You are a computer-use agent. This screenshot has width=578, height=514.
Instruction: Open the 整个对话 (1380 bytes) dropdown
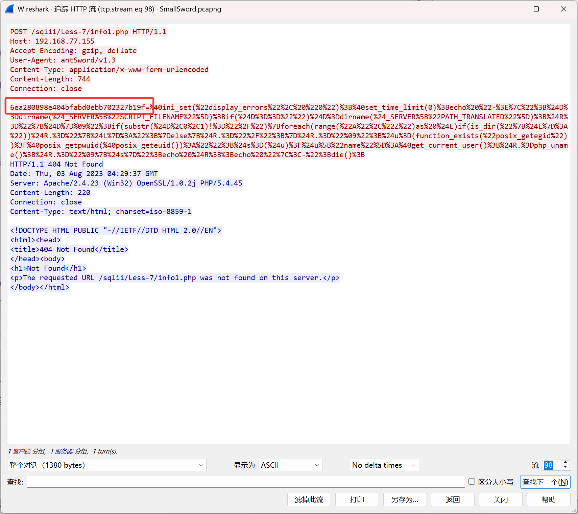pos(106,465)
